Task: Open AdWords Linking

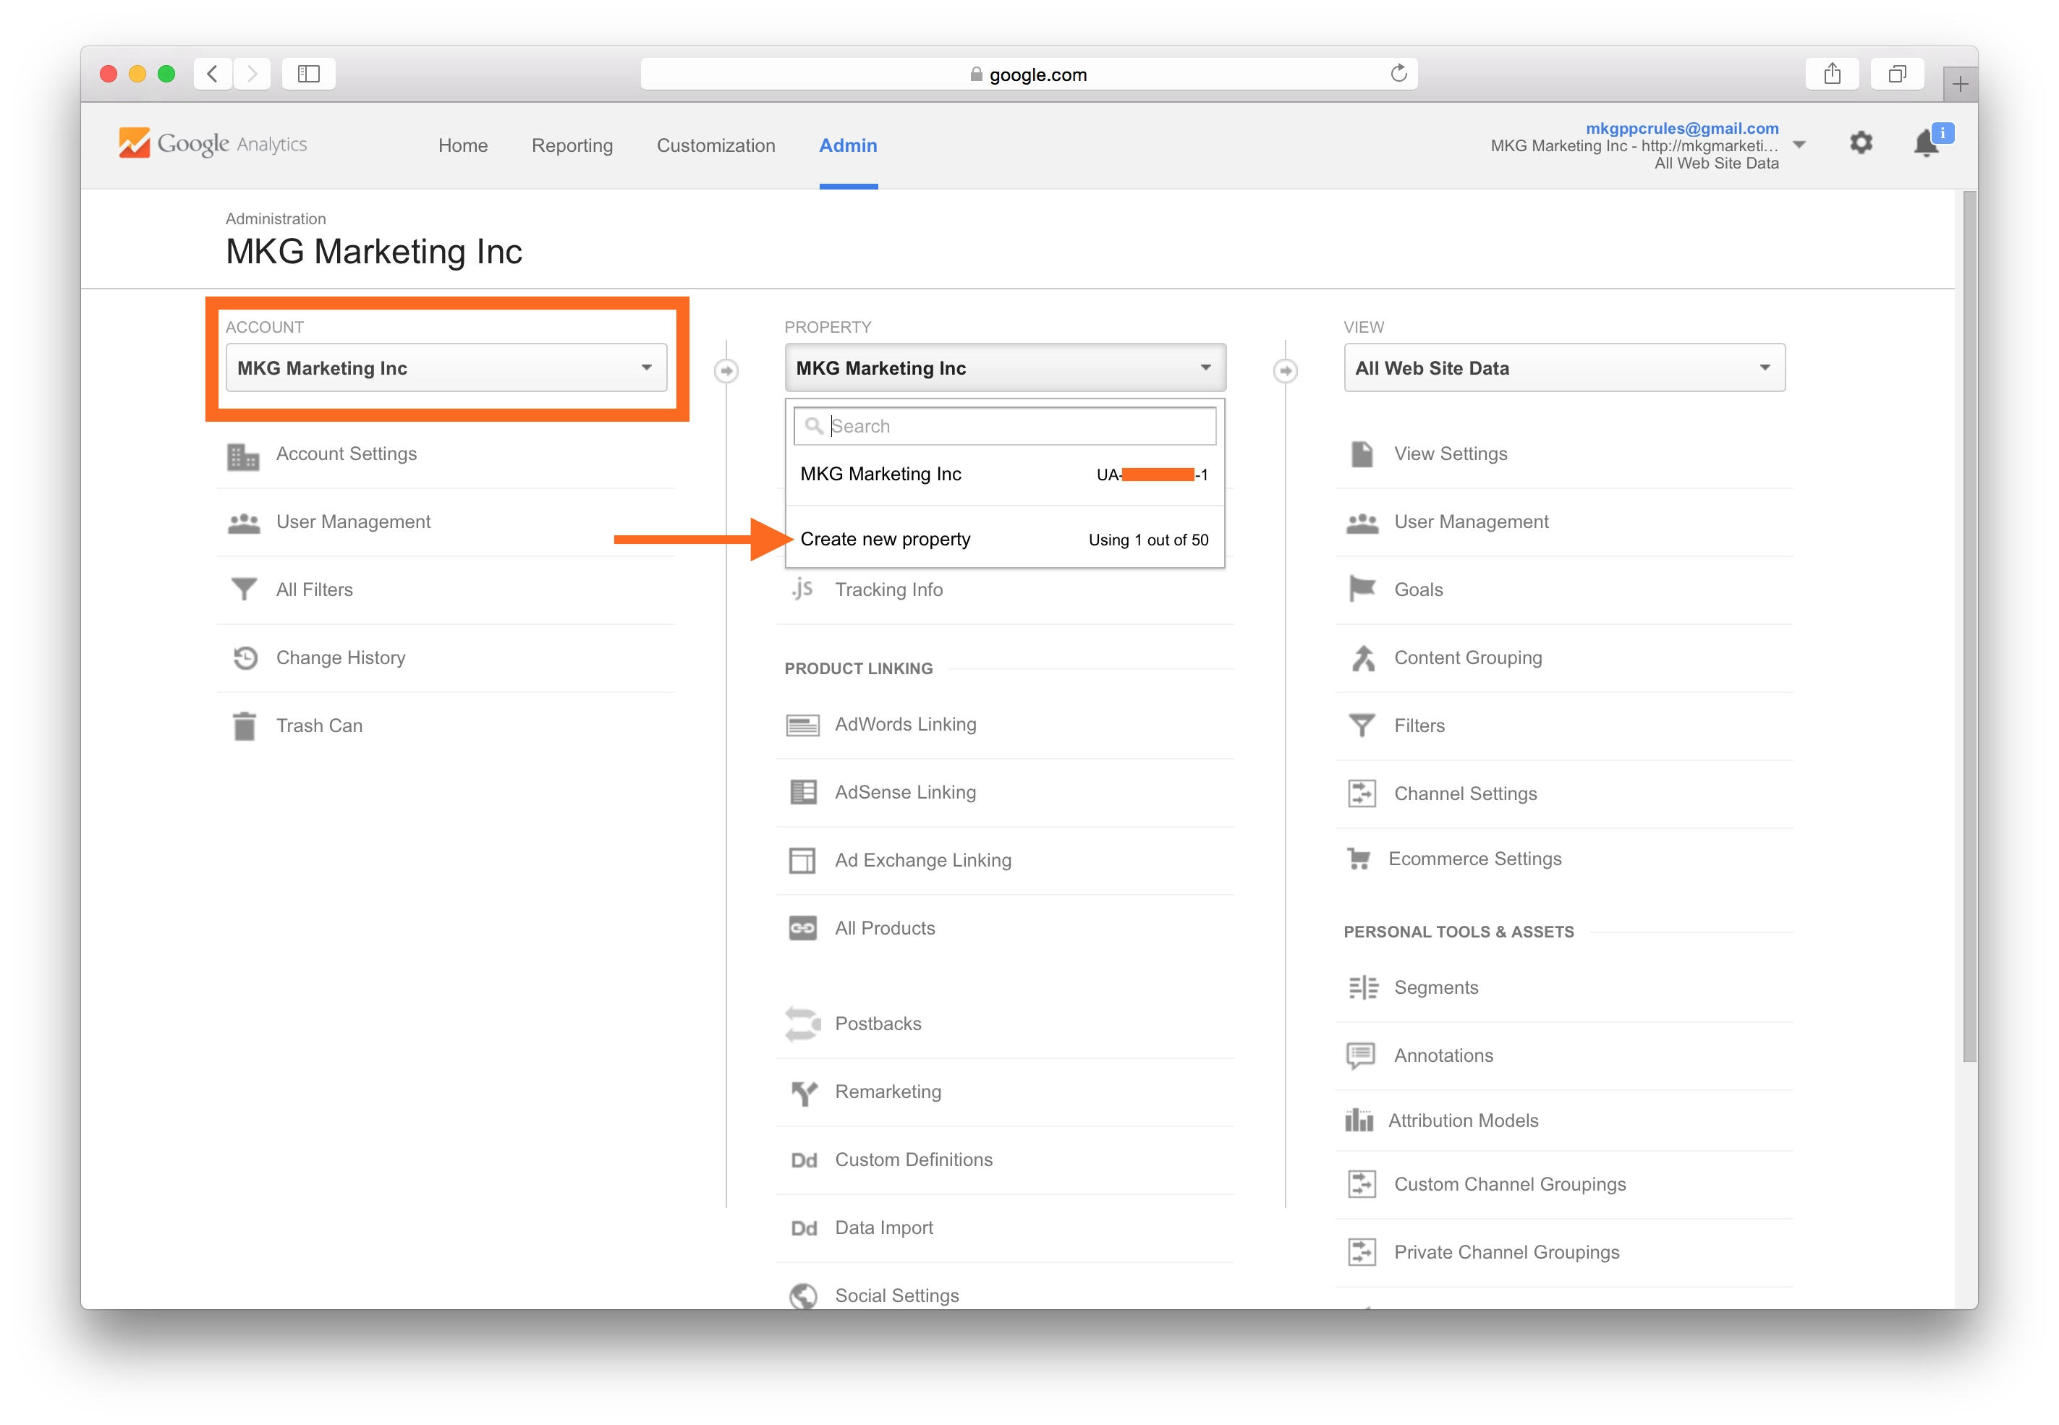Action: 905,724
